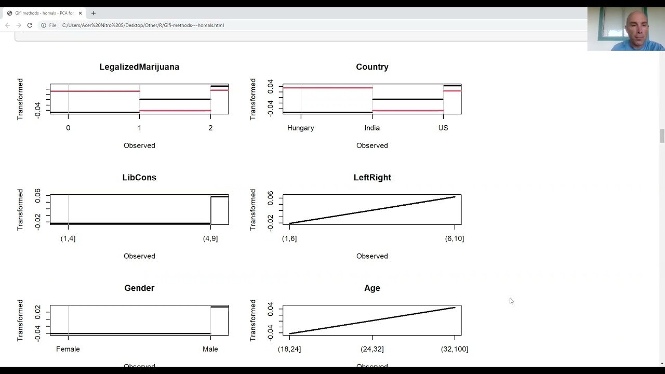Close the Gifi methods tab
This screenshot has width=665, height=374.
pyautogui.click(x=80, y=13)
